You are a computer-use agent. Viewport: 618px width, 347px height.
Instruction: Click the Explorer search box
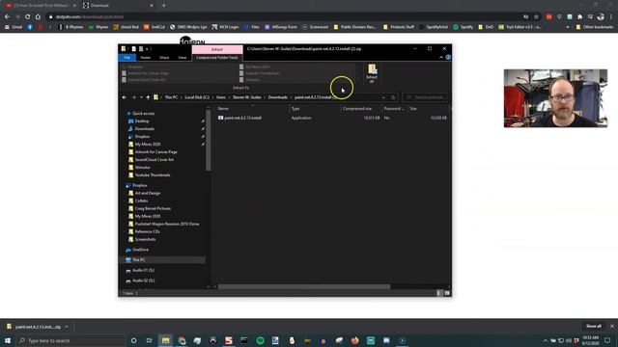pos(426,97)
